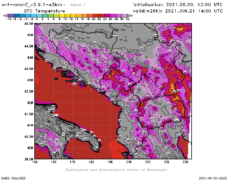Select the initialisation 2021.06.20. 12:00 UTC text

click(x=178, y=5)
